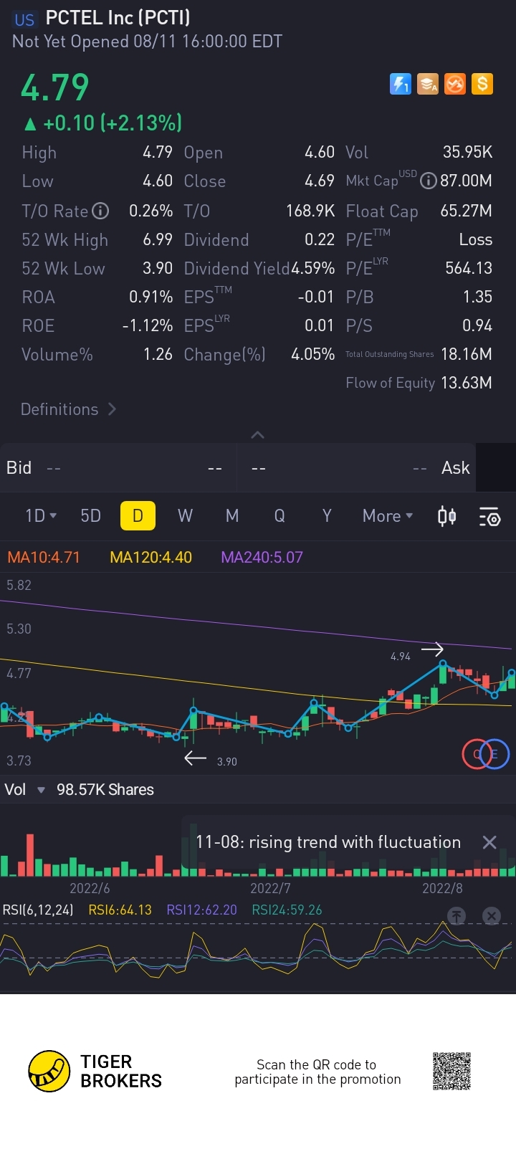Viewport: 516px width, 1149px height.
Task: Open the Mkt Cap info icon
Action: [428, 181]
